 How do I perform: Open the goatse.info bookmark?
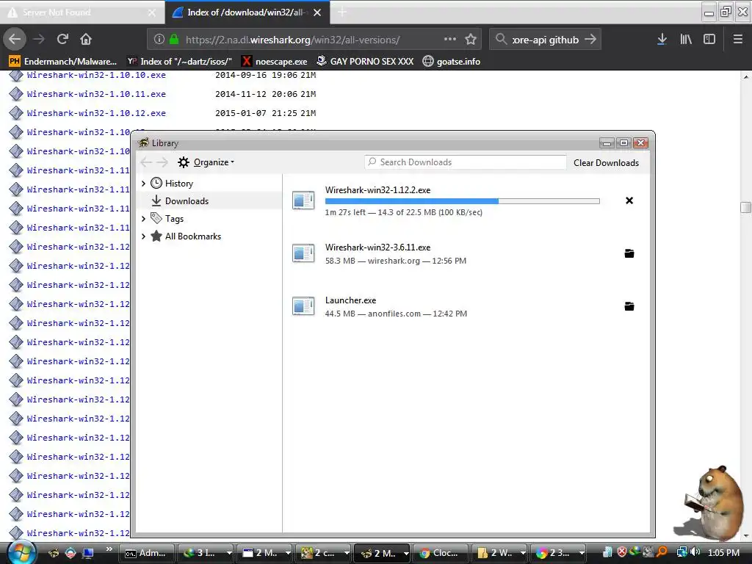pos(452,62)
